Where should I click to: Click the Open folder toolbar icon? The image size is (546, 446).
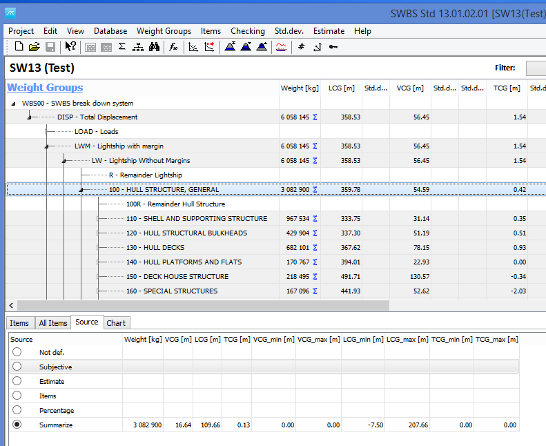tap(35, 47)
